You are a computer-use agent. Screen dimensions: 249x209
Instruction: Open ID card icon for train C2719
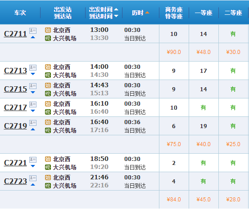point(33,123)
